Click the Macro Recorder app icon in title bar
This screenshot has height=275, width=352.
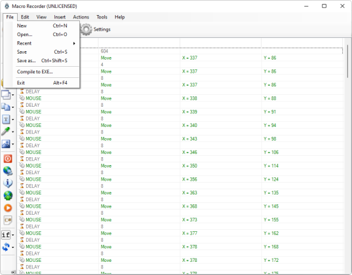(x=7, y=6)
